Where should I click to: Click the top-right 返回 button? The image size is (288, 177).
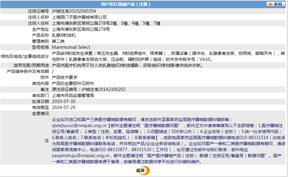(276, 4)
